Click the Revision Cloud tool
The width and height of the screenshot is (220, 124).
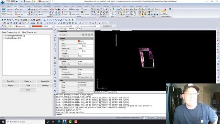click(75, 12)
